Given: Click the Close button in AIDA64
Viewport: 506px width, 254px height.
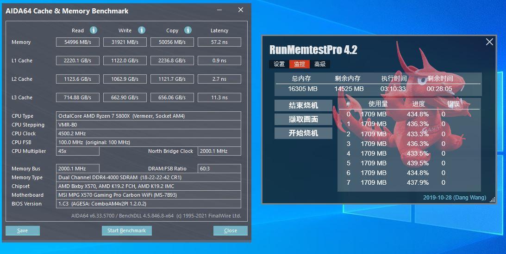Looking at the screenshot, I should pos(231,230).
